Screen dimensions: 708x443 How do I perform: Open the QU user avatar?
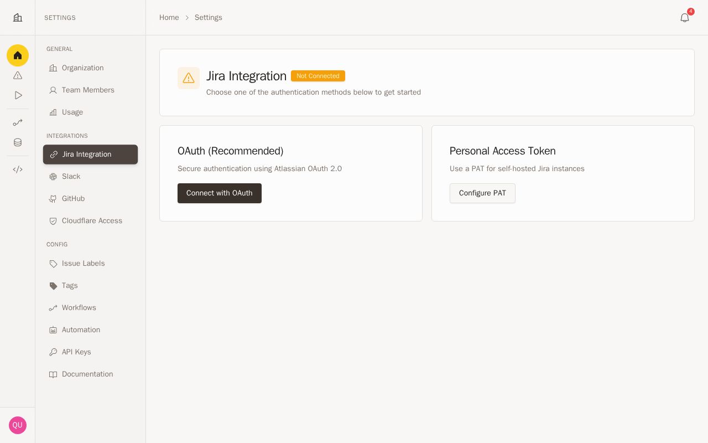[x=18, y=425]
